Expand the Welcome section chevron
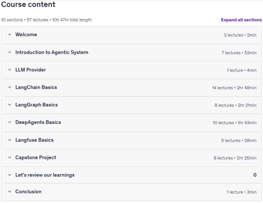The width and height of the screenshot is (263, 203). point(10,35)
